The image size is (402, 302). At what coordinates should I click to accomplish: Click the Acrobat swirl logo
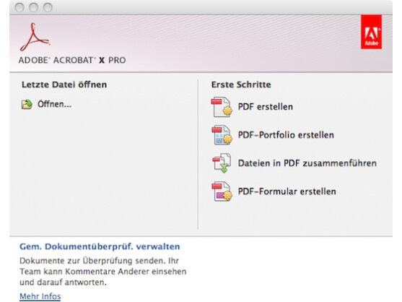pos(35,38)
